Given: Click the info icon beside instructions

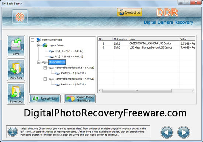Looking at the screenshot, I should point(13,132).
